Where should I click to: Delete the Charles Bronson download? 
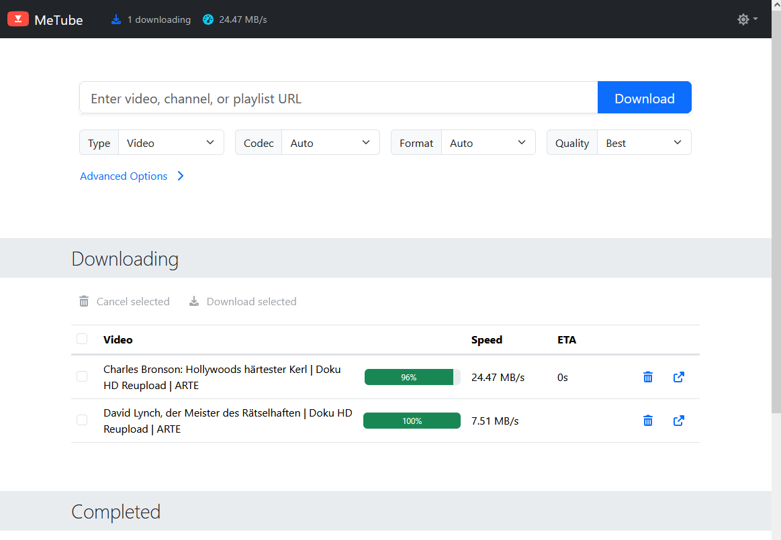tap(648, 377)
